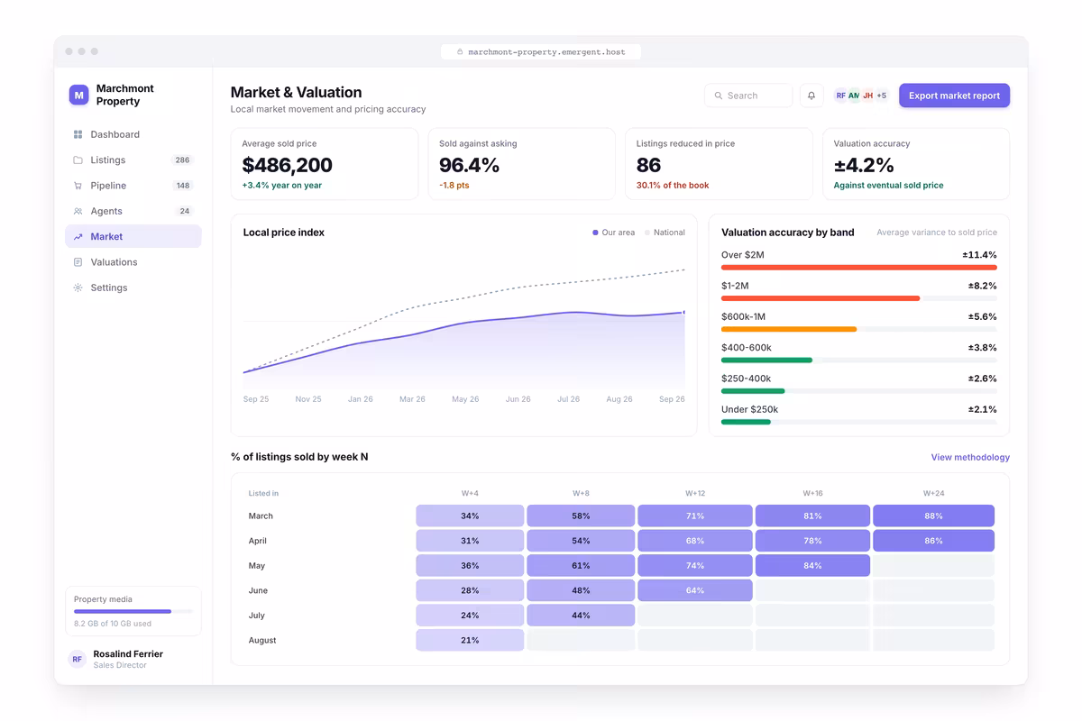This screenshot has width=1082, height=721.
Task: Click the Marchmont Property logo icon
Action: pyautogui.click(x=79, y=95)
